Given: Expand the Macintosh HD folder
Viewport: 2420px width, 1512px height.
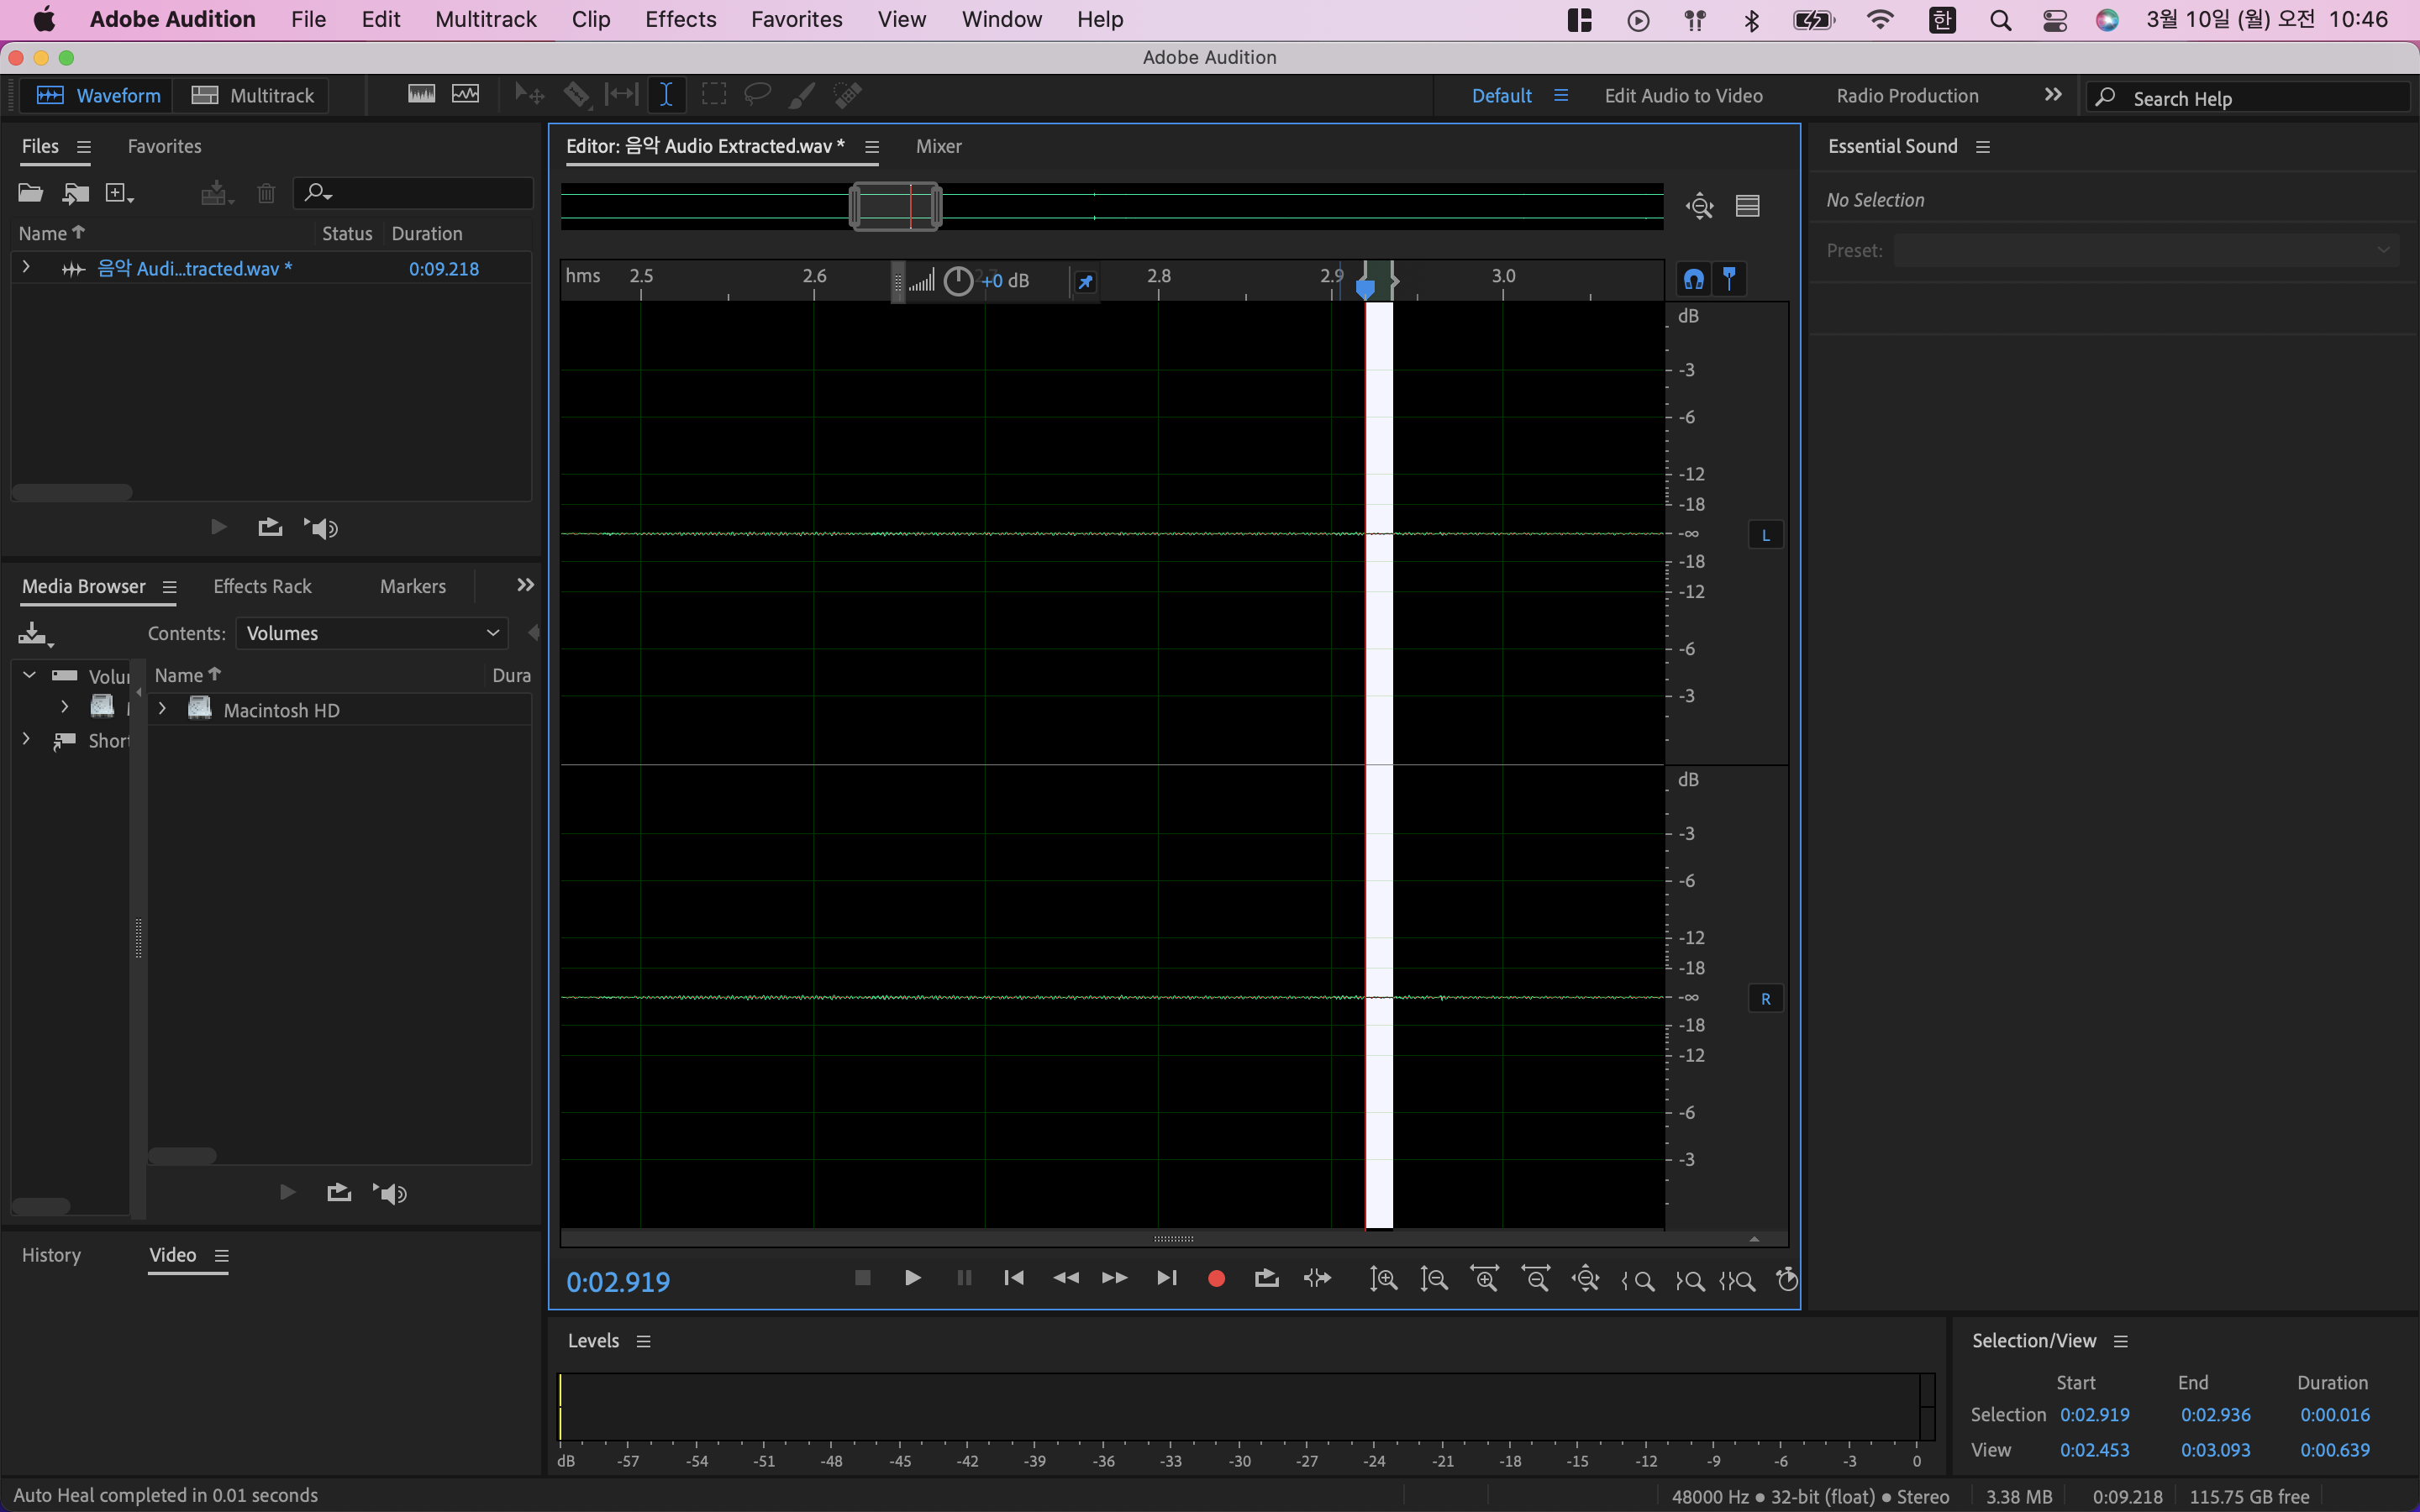Looking at the screenshot, I should click(x=162, y=709).
